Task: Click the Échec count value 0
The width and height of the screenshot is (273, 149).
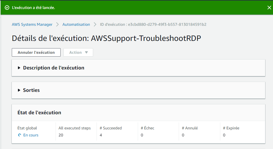Action: coord(142,135)
